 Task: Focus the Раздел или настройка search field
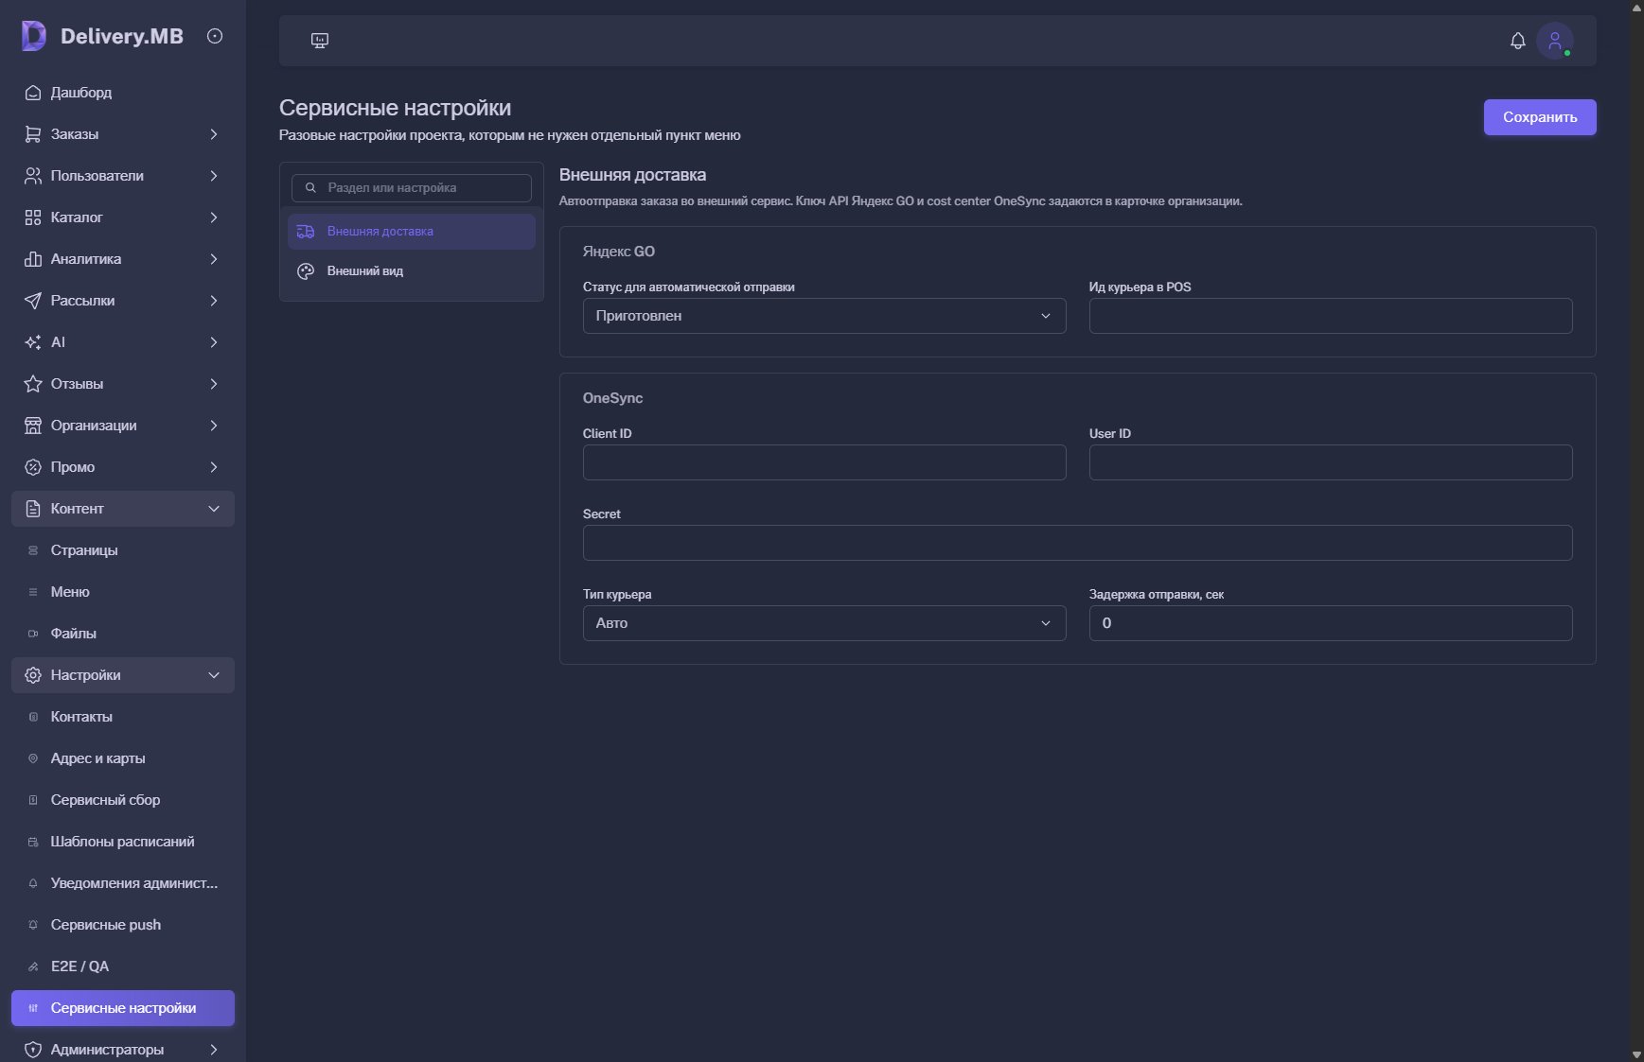412,188
